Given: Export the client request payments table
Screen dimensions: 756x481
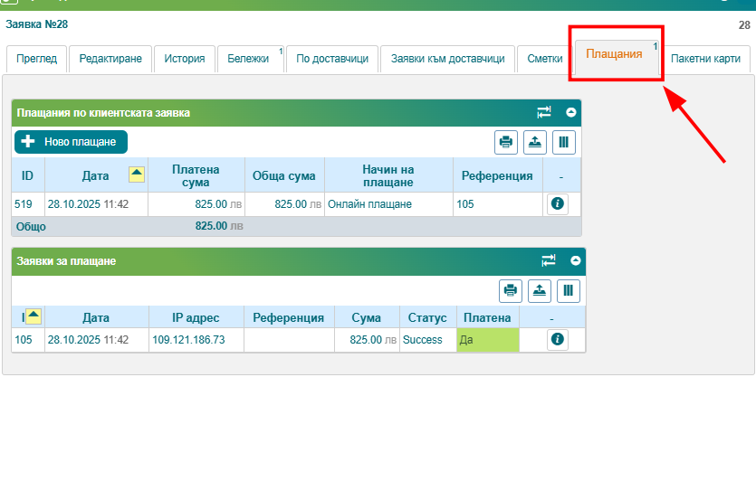Looking at the screenshot, I should tap(535, 142).
